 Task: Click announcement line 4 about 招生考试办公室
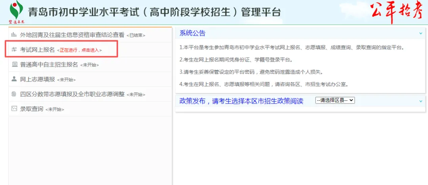[x=264, y=84]
